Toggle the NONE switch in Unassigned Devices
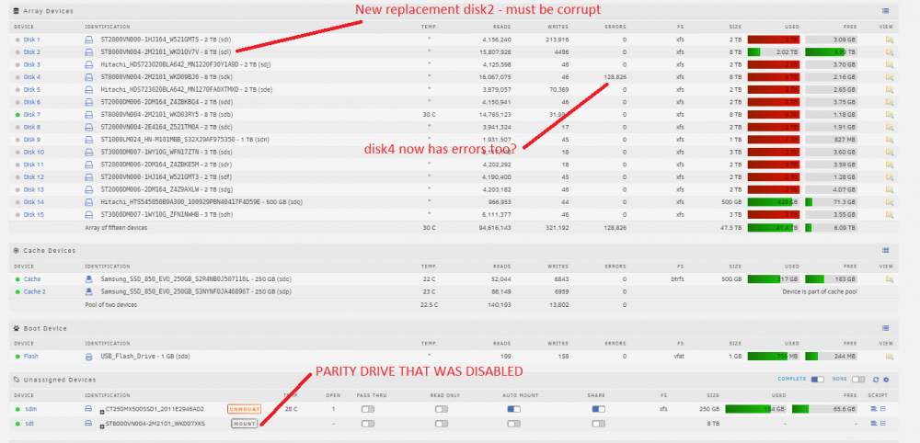Viewport: 920px width, 443px height. point(858,380)
